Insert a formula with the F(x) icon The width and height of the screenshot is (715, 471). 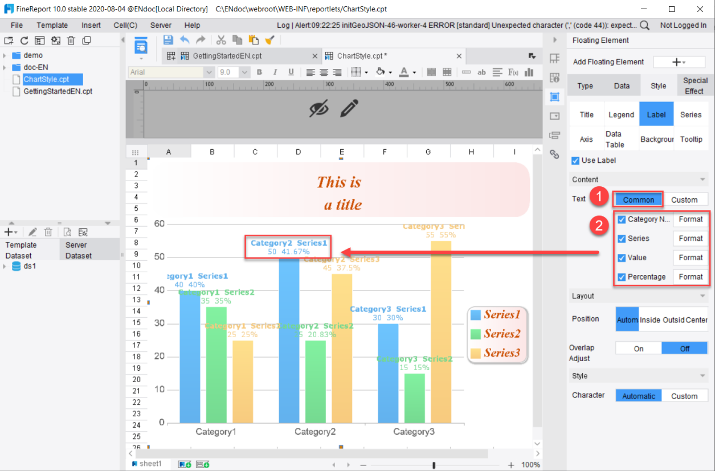coord(513,72)
